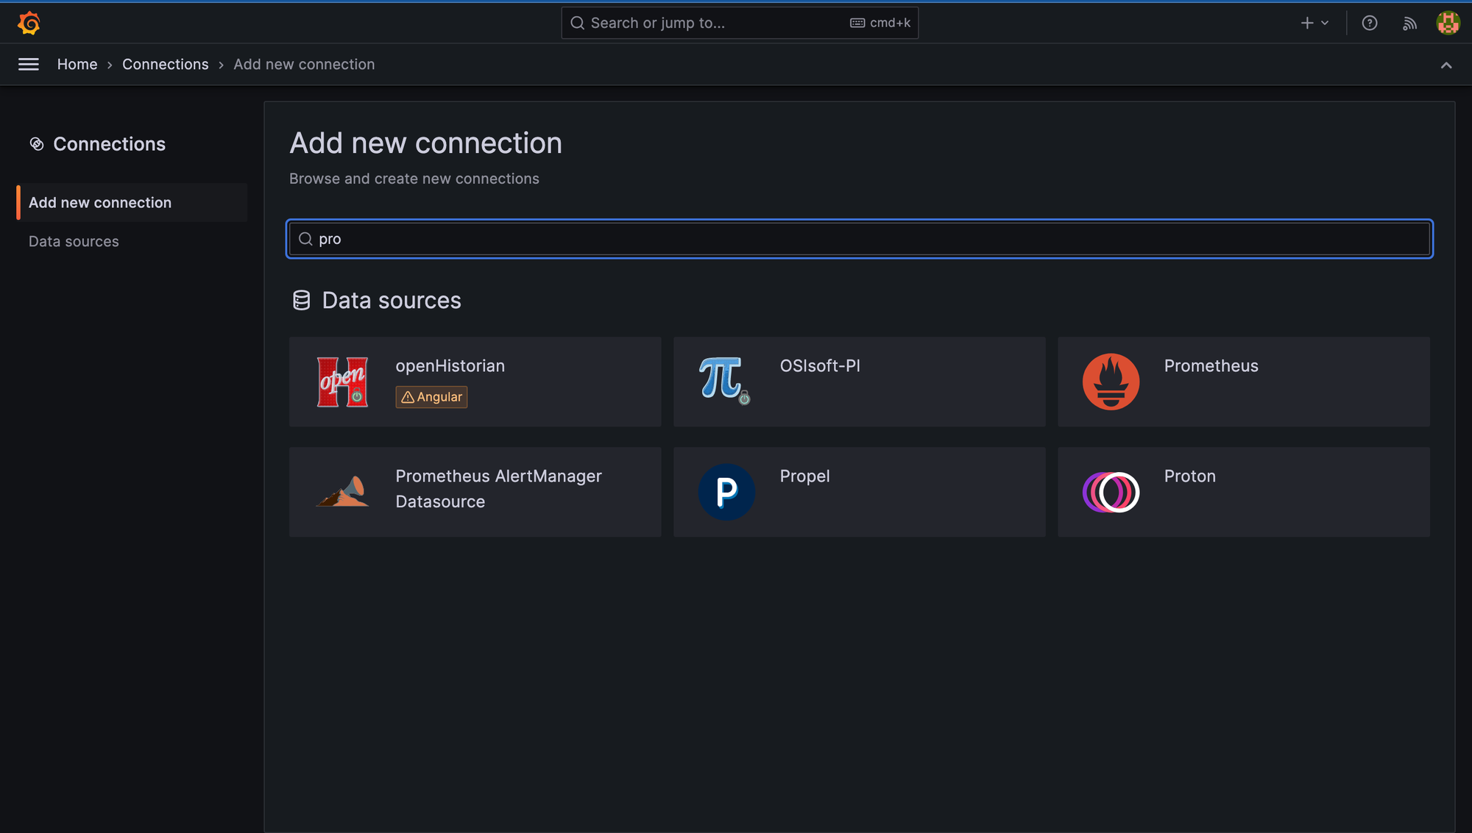This screenshot has height=833, width=1472.
Task: Open the Data sources sidebar item
Action: pos(74,241)
